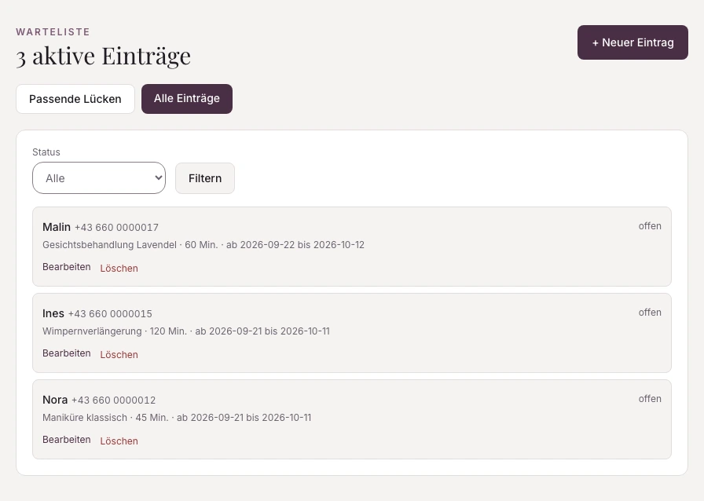Click the WARTELISTE label
This screenshot has height=501, width=704.
coord(53,32)
